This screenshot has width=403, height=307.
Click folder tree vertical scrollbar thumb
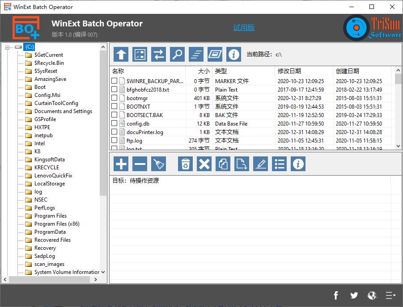pyautogui.click(x=103, y=123)
